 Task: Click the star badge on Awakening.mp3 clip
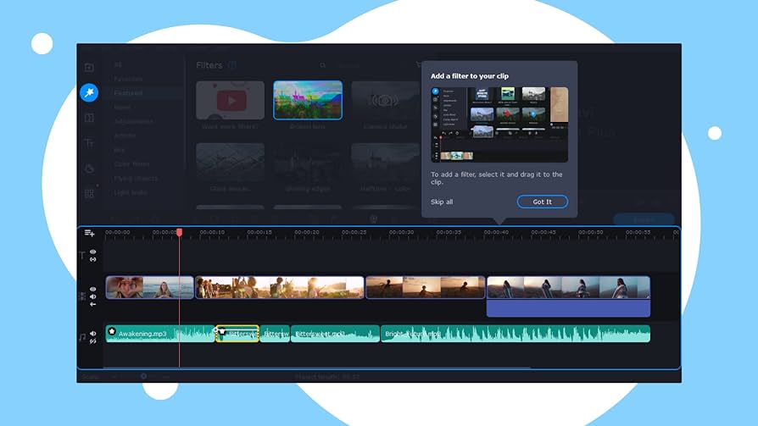tap(112, 332)
